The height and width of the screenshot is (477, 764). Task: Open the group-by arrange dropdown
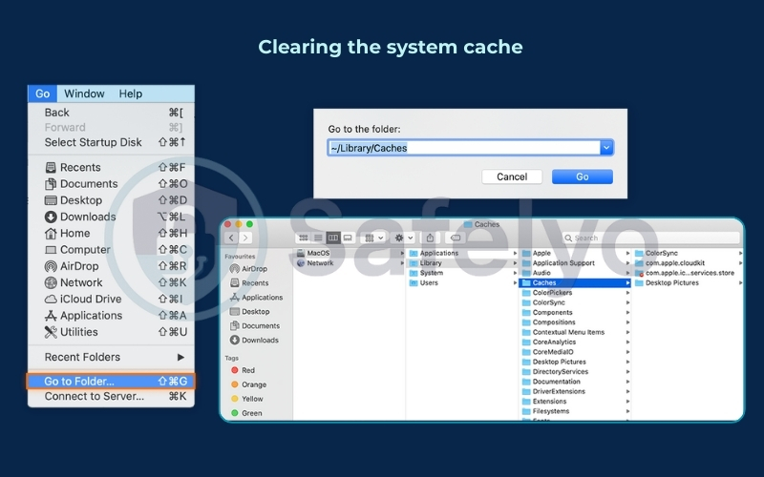(x=373, y=238)
